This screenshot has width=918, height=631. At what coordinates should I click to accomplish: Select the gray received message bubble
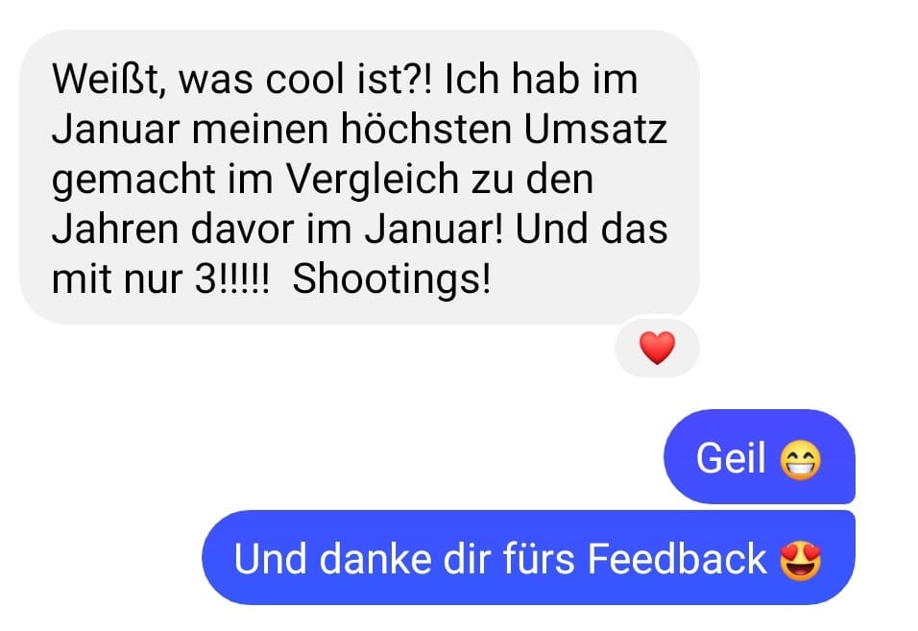(x=359, y=178)
